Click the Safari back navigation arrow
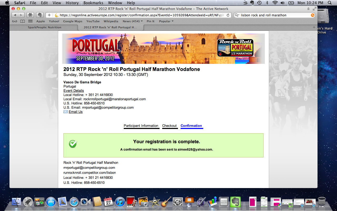 coord(15,15)
